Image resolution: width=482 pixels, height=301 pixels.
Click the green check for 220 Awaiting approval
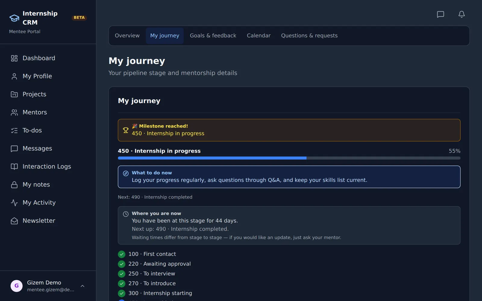point(121,264)
